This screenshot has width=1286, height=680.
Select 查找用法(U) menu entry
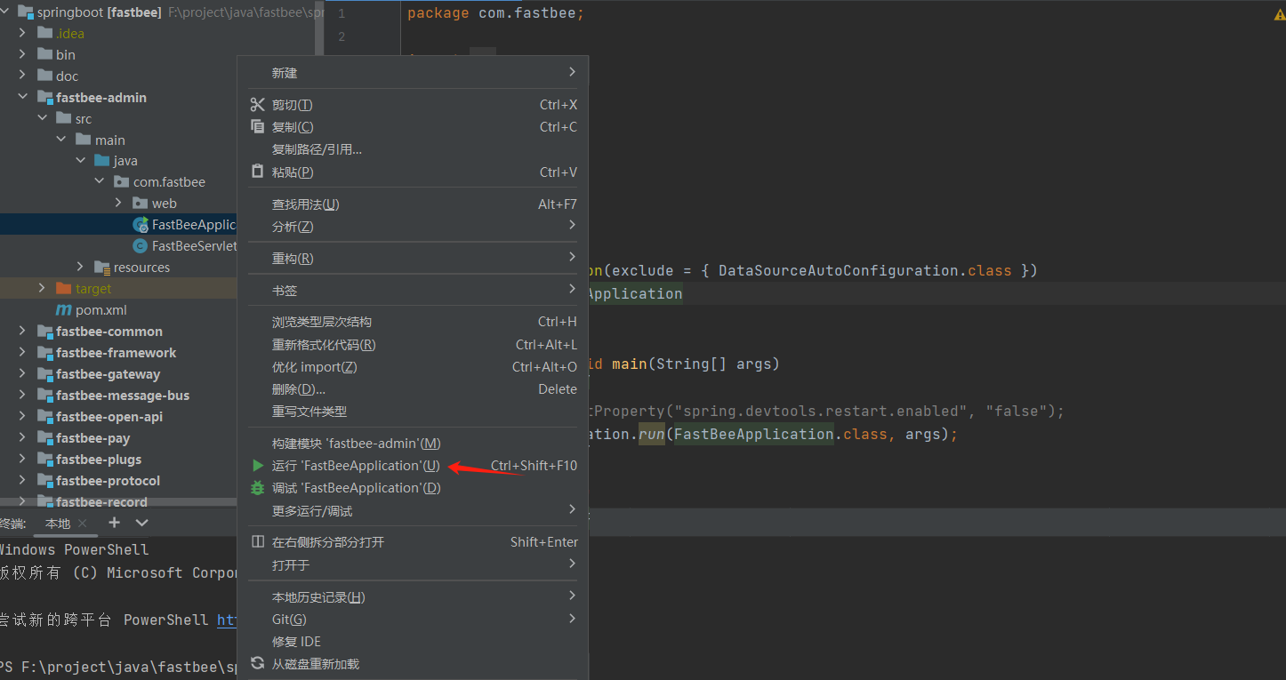pyautogui.click(x=413, y=204)
